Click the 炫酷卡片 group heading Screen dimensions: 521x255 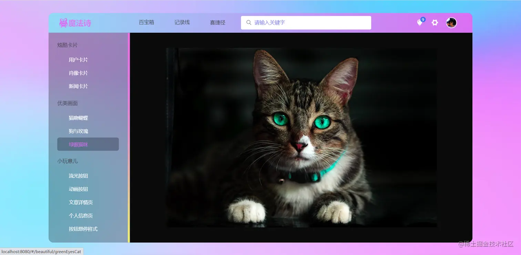[68, 45]
